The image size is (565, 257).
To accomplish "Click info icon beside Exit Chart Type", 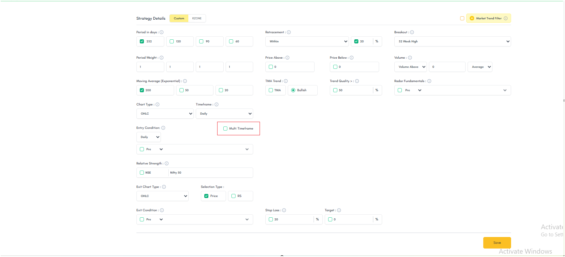I will (164, 187).
